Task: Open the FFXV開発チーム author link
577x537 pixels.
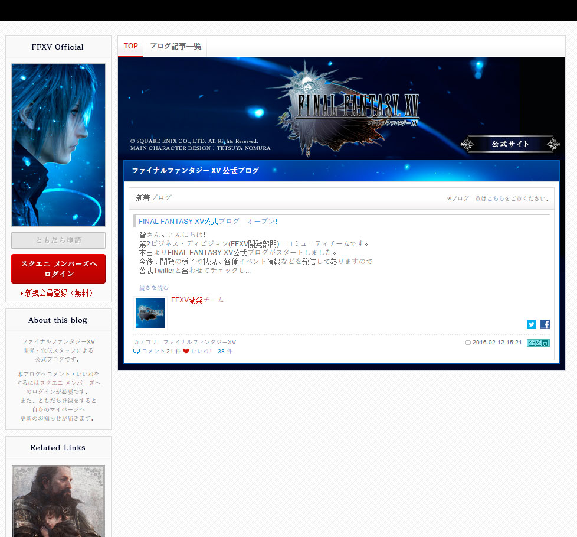Action: click(197, 300)
